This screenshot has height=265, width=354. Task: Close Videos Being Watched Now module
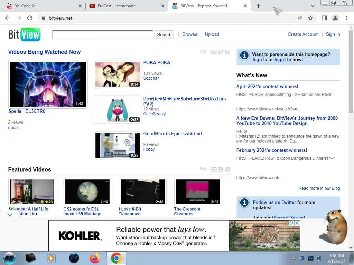click(227, 52)
